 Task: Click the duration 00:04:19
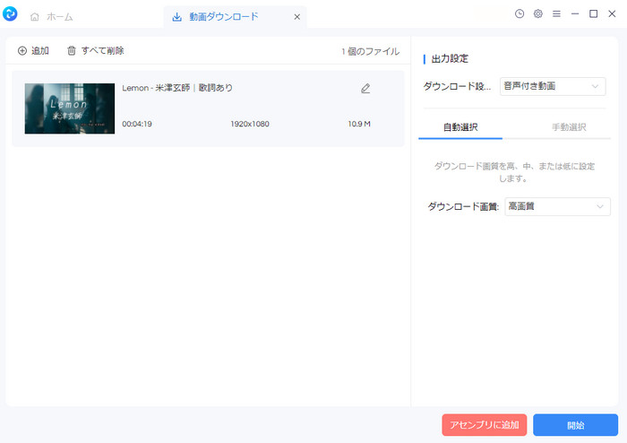[x=137, y=124]
